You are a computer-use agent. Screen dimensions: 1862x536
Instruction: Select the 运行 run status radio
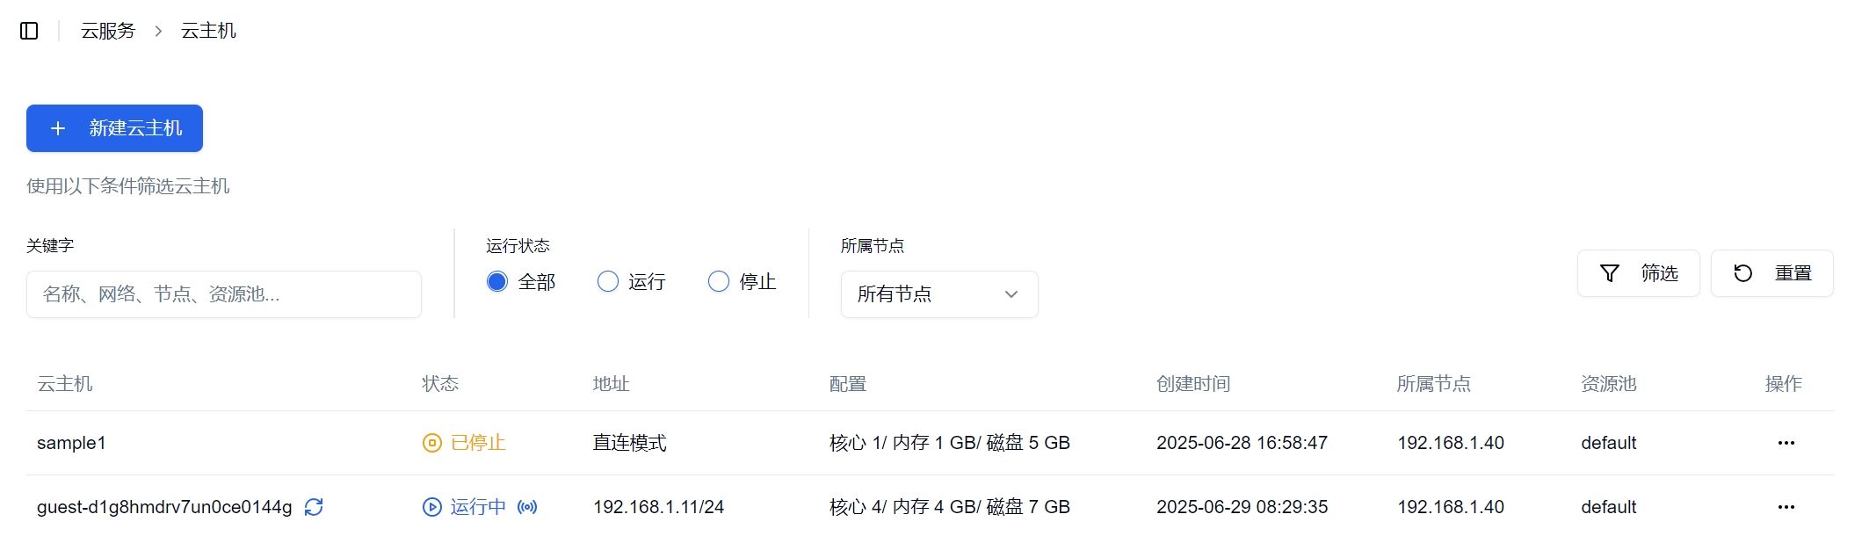608,281
